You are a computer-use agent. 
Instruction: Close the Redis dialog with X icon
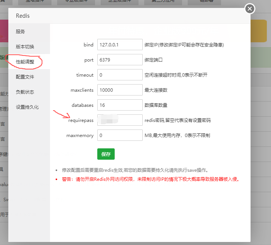(x=250, y=9)
